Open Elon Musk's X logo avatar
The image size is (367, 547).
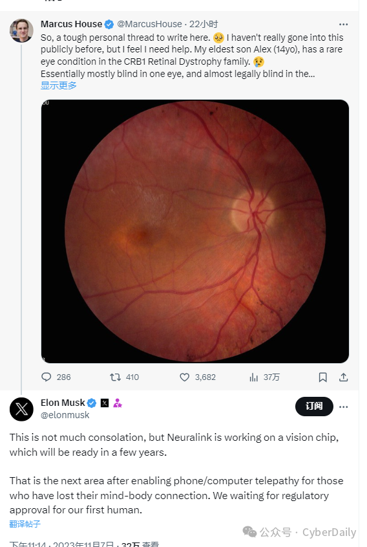[21, 409]
